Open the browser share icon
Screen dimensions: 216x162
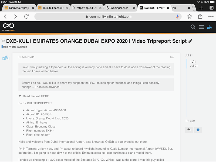pyautogui.click(x=200, y=16)
